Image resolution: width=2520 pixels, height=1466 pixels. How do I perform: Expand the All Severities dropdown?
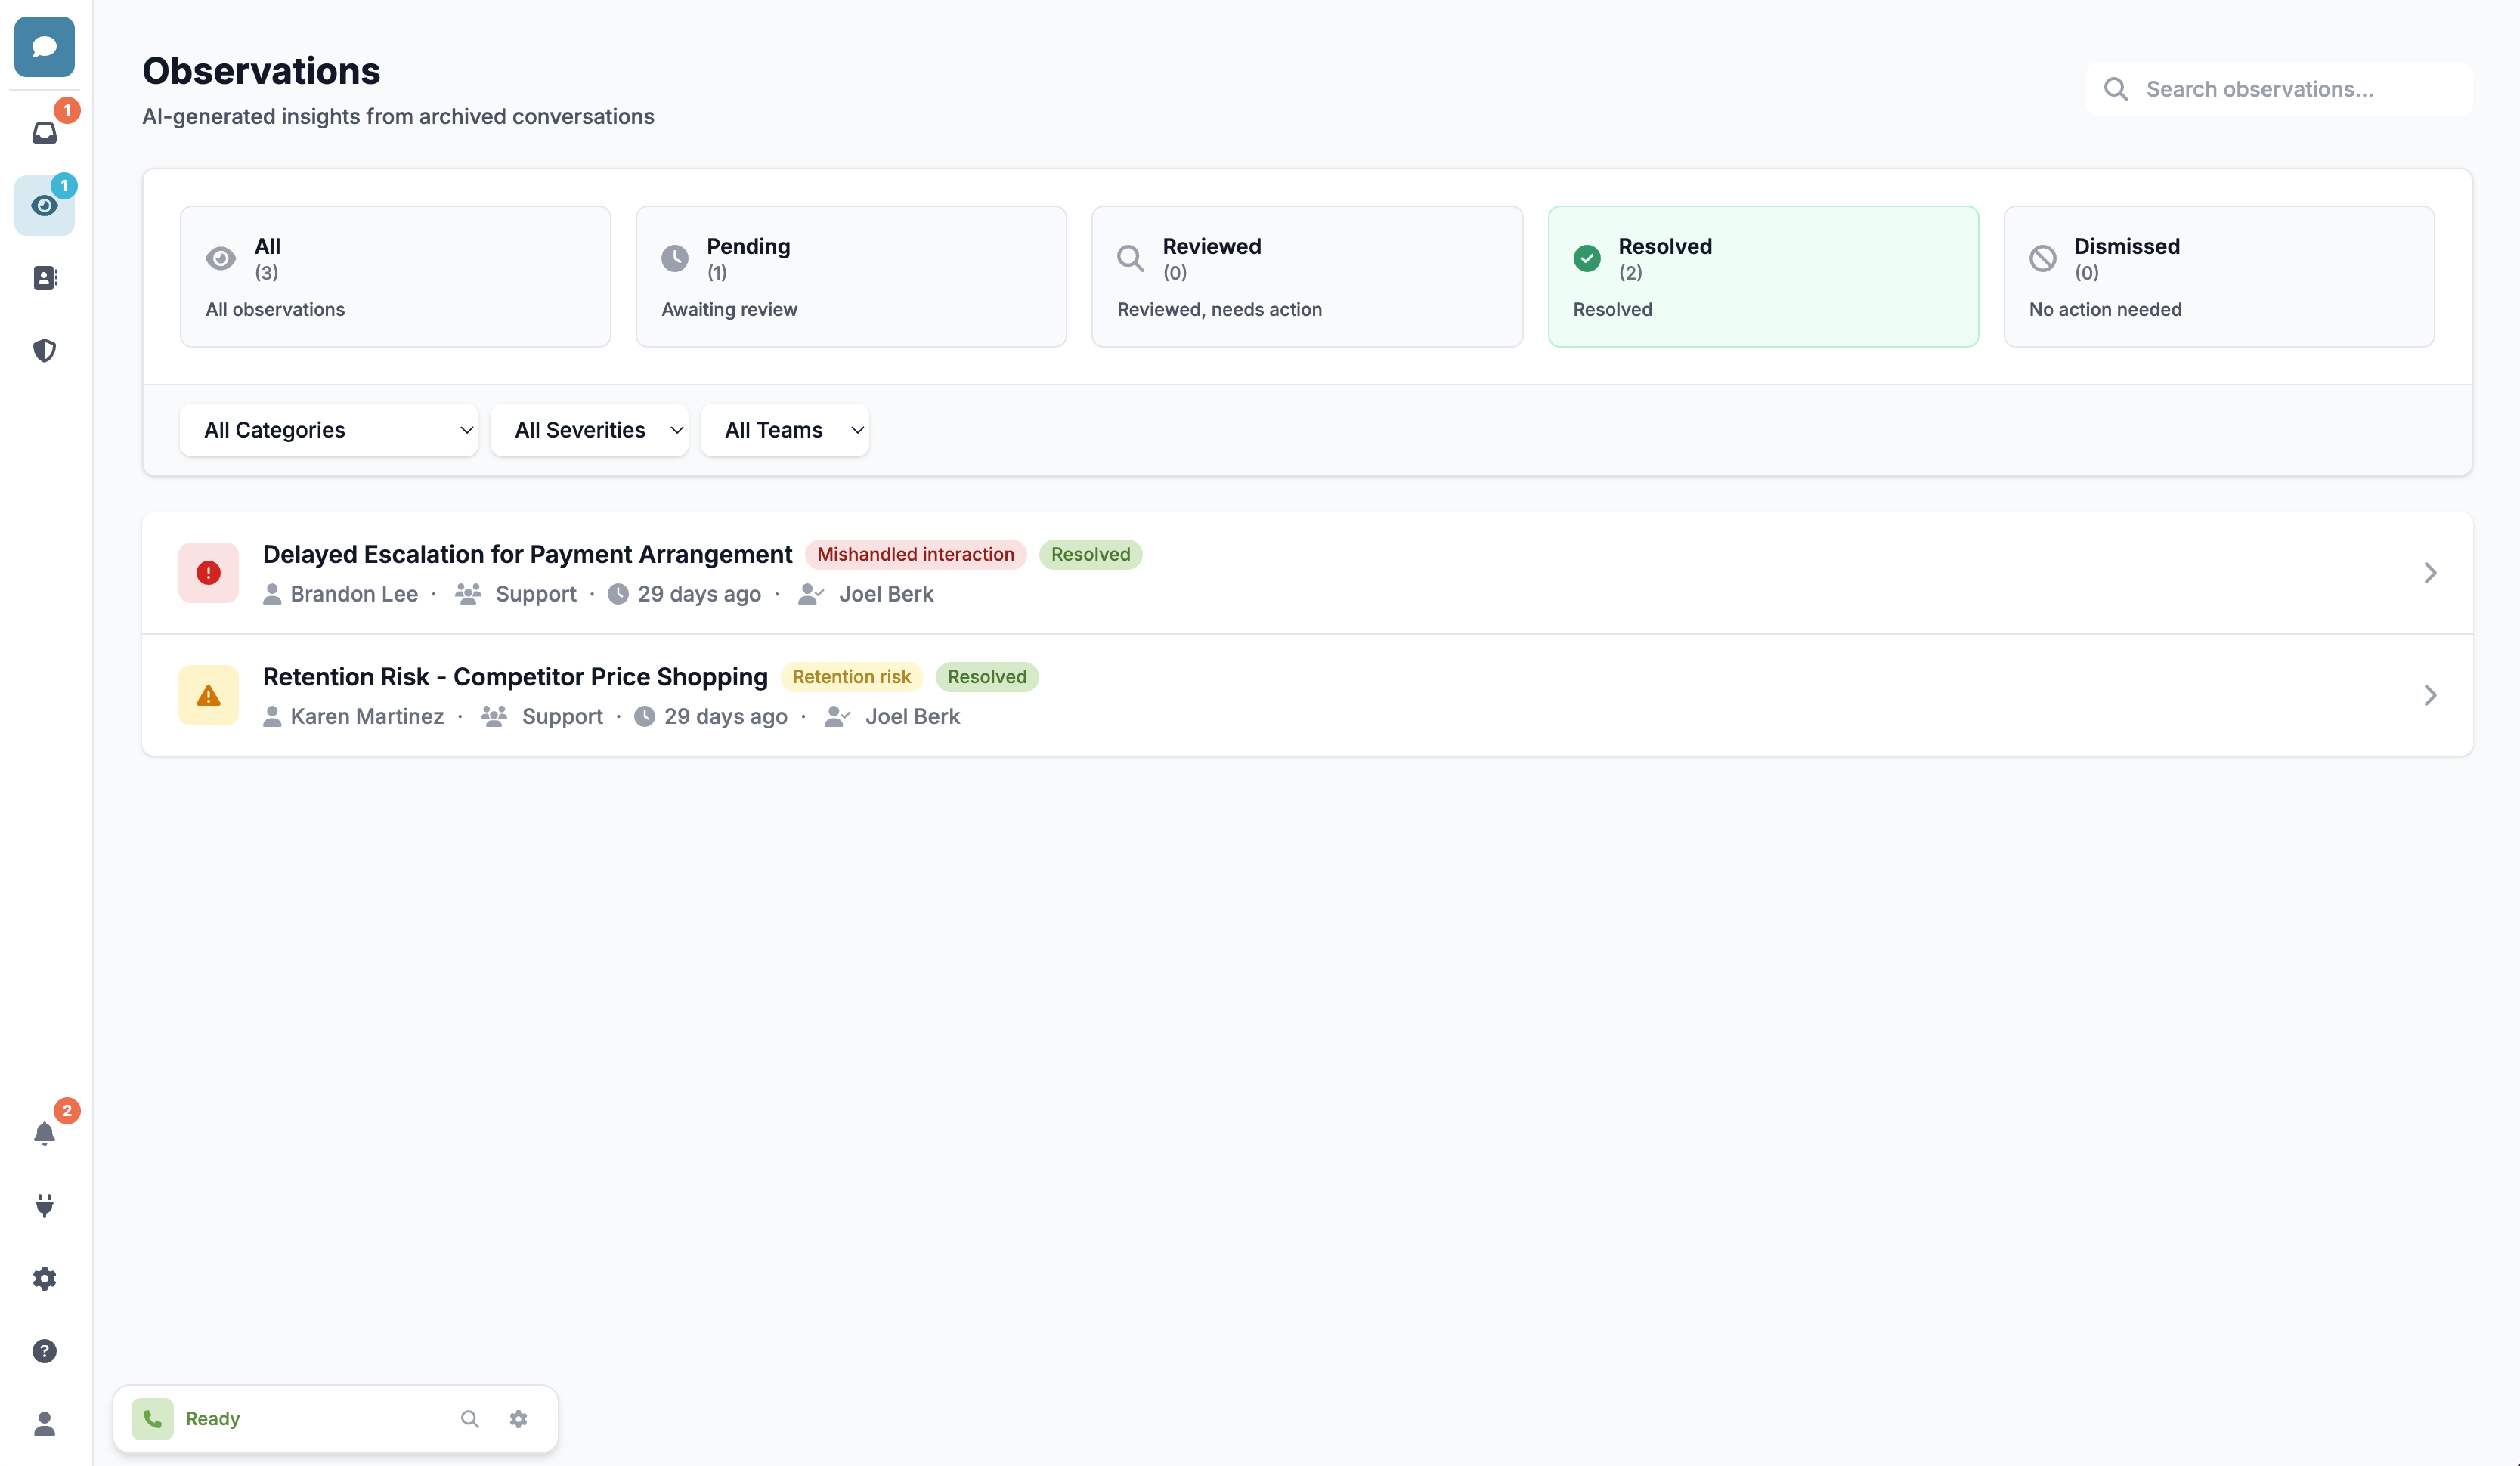(x=589, y=430)
